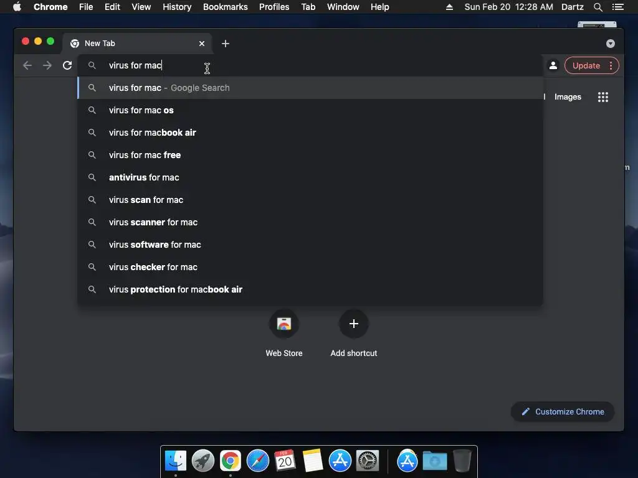Open the Trash in the Dock
Image resolution: width=638 pixels, height=478 pixels.
(x=462, y=461)
